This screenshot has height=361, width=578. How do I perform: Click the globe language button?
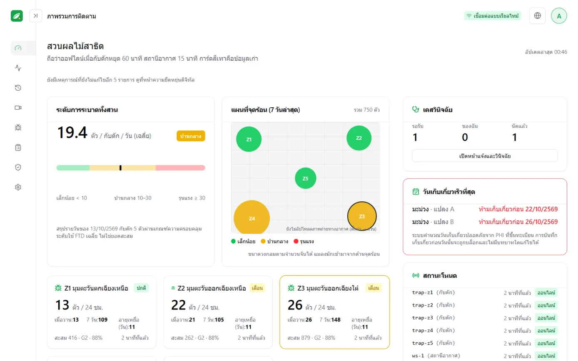tap(537, 16)
